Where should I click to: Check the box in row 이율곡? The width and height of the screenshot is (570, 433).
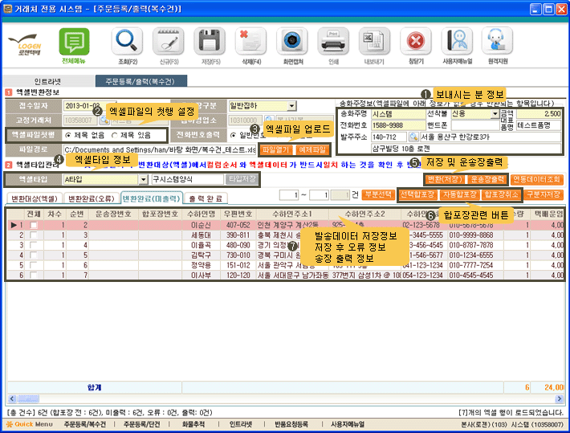[34, 245]
